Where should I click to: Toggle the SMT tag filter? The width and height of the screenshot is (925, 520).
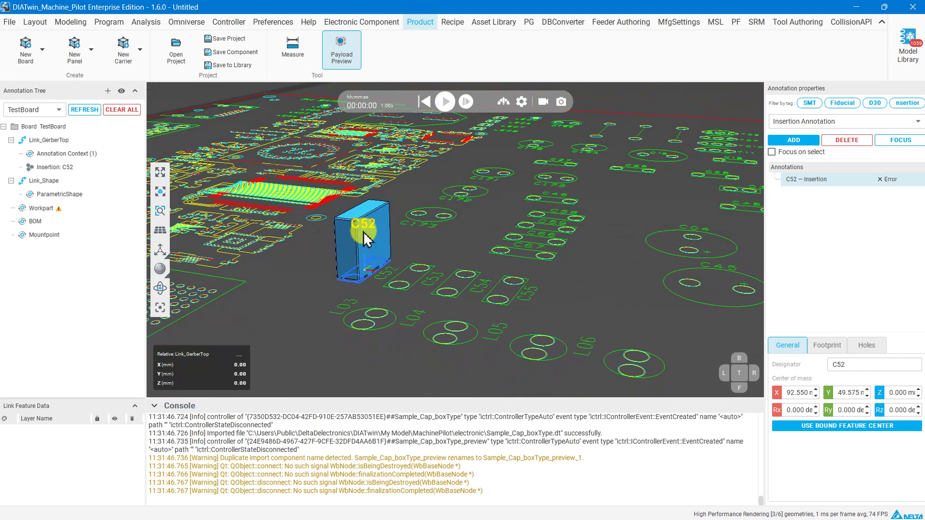(809, 103)
